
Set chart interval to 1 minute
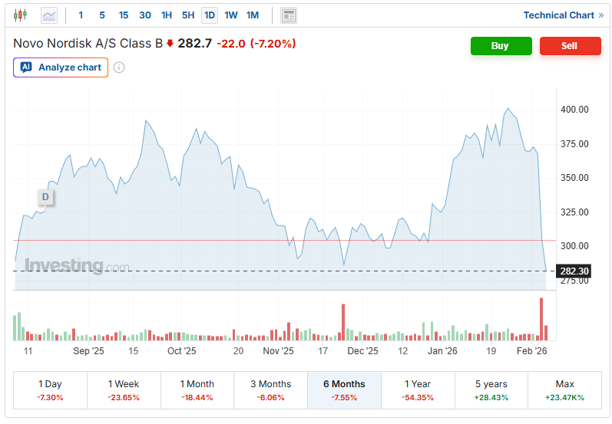pos(81,15)
